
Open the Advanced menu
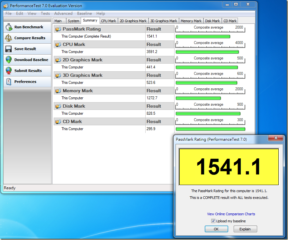63,13
